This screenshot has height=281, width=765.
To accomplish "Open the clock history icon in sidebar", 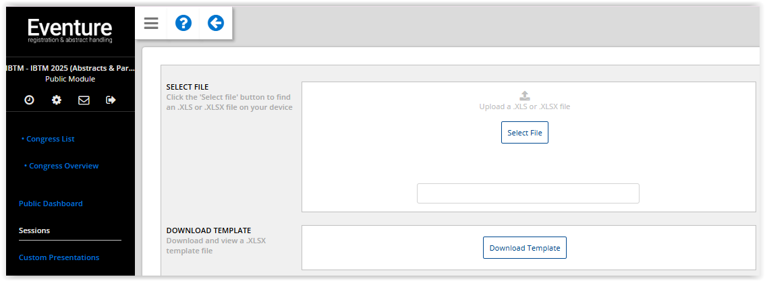I will coord(29,100).
